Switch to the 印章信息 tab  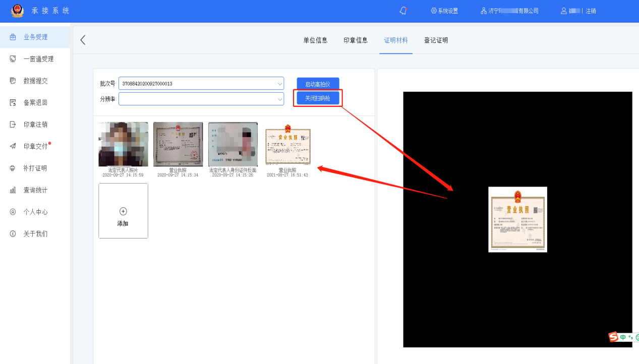(x=356, y=40)
